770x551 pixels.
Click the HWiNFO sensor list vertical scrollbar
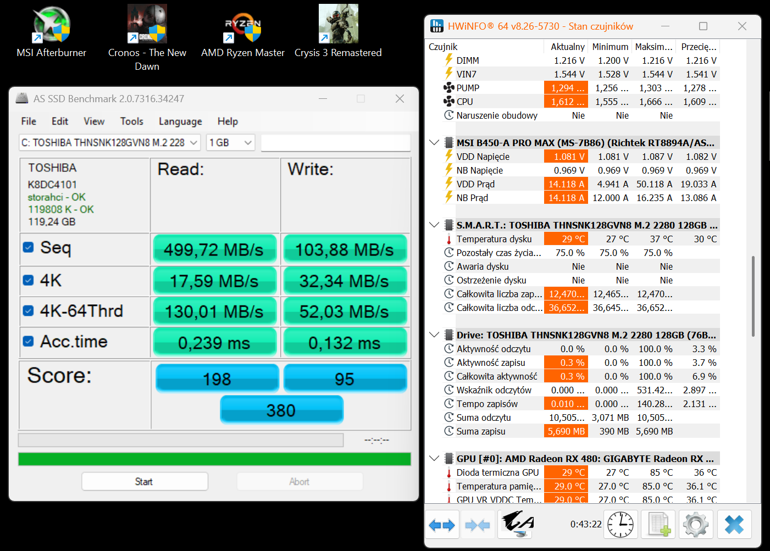[x=753, y=297]
